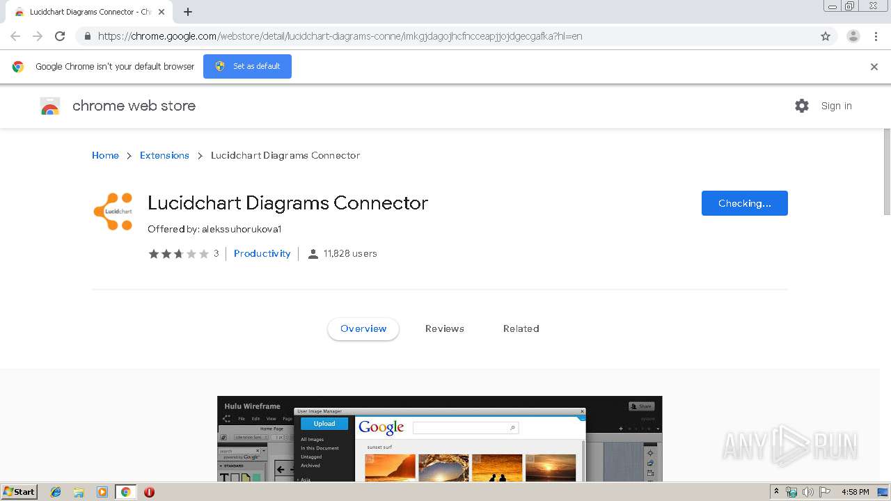891x501 pixels.
Task: Click the padlock site info icon
Action: [x=87, y=36]
